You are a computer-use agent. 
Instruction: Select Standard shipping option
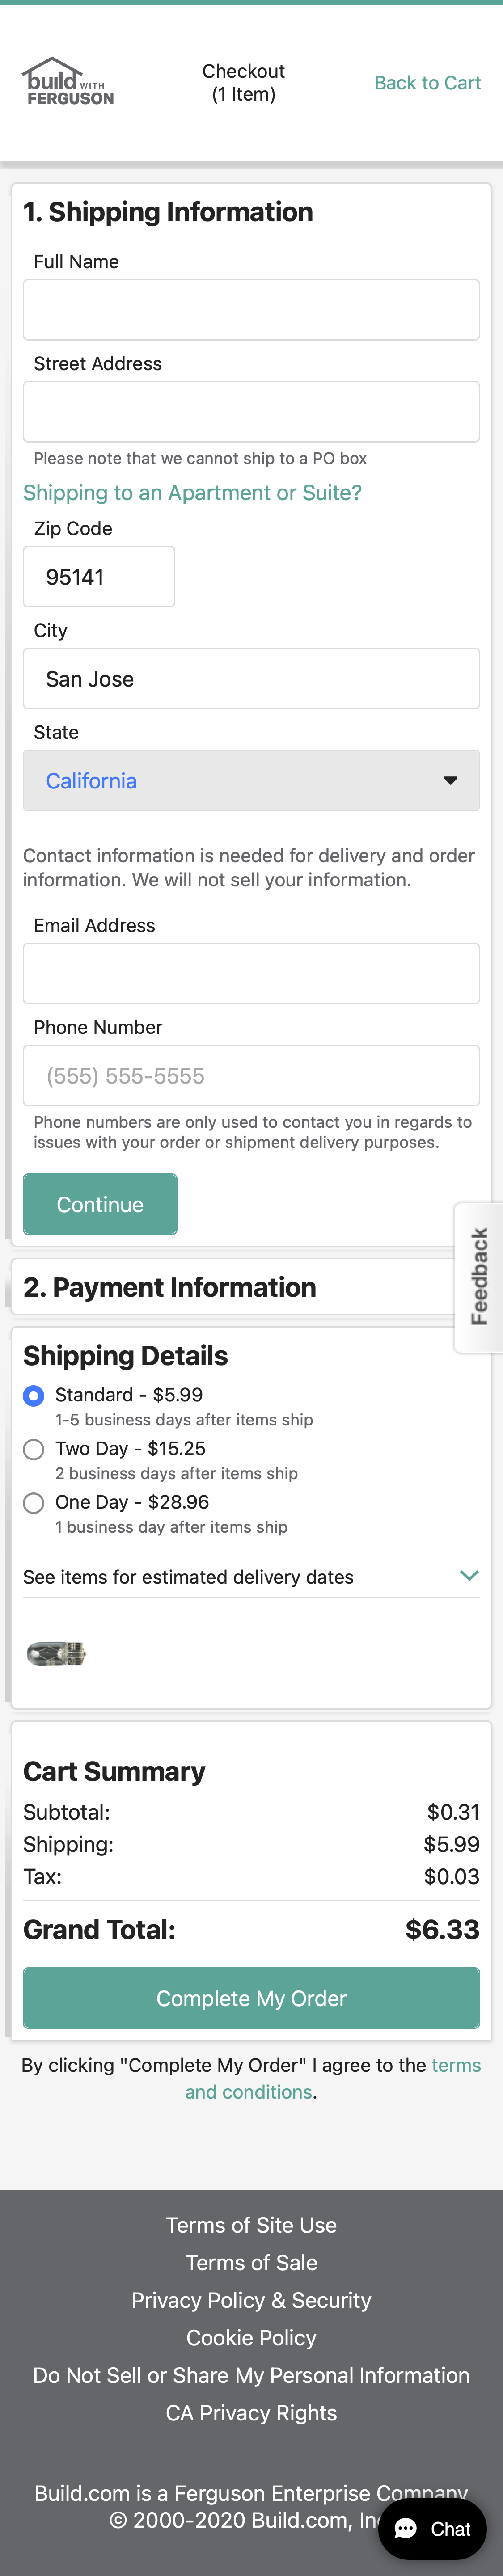pyautogui.click(x=33, y=1395)
